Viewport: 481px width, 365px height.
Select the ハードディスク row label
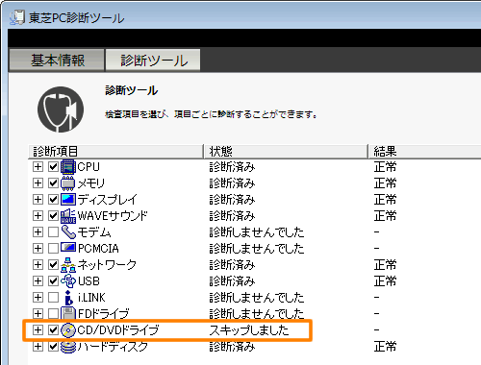click(113, 347)
